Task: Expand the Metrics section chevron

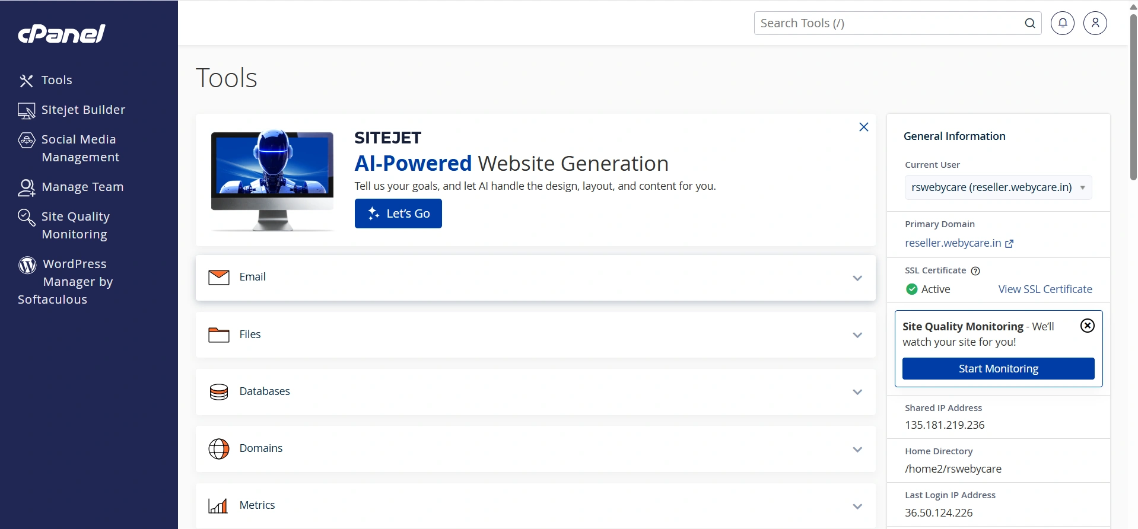Action: tap(857, 506)
